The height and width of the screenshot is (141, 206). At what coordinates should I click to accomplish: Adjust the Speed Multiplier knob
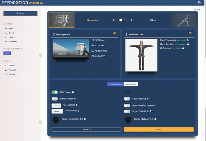click(128, 120)
